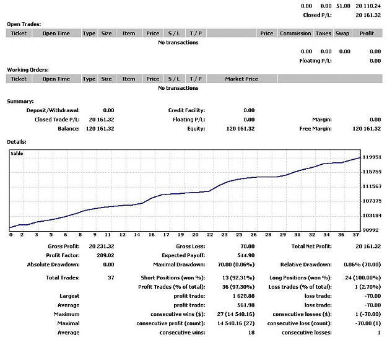
Task: Click the Profit column header
Action: click(367, 33)
